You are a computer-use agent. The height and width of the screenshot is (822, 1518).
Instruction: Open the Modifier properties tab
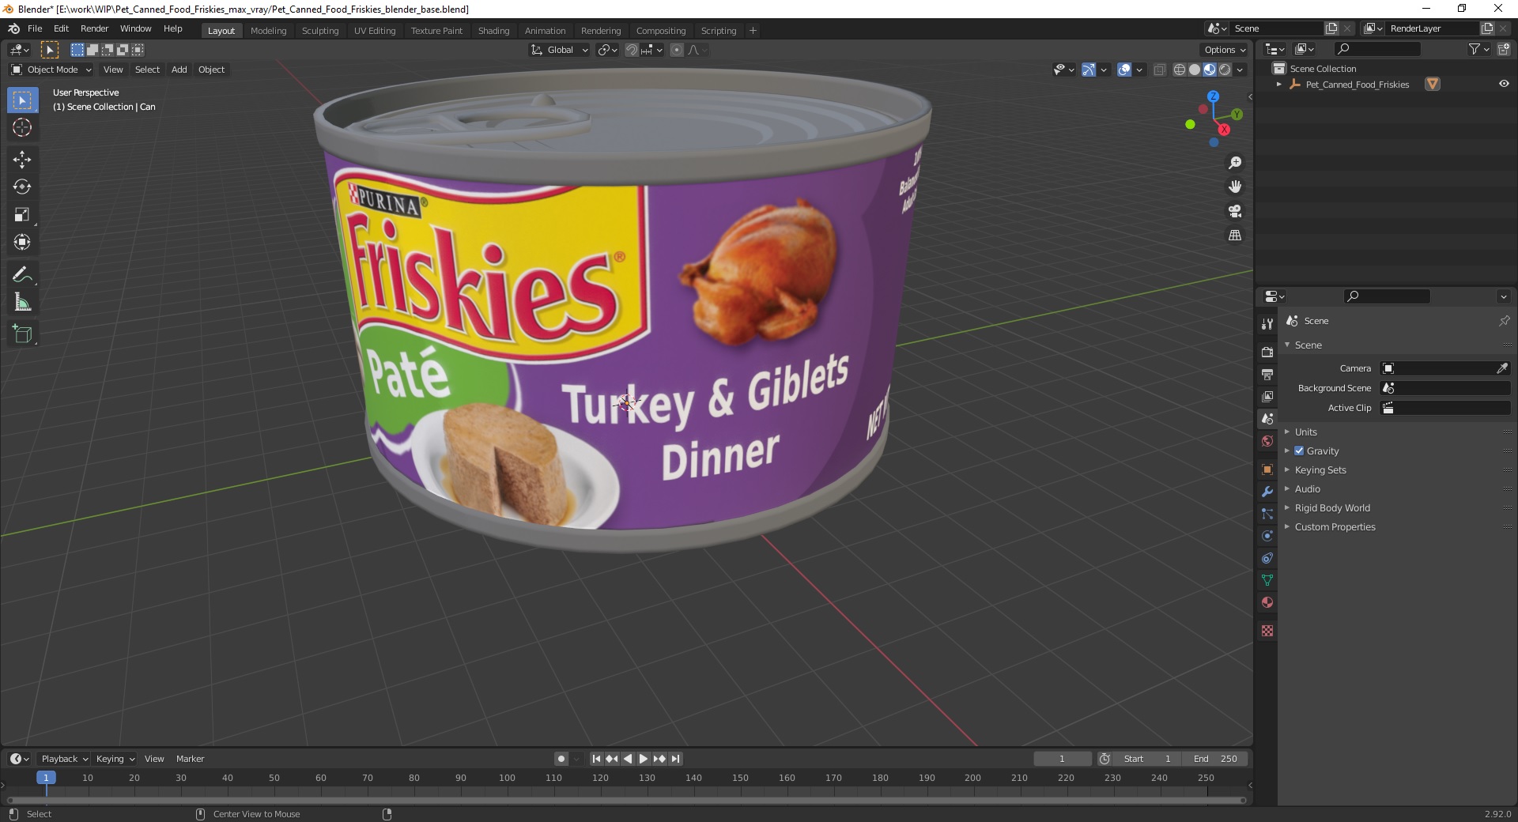click(x=1267, y=492)
